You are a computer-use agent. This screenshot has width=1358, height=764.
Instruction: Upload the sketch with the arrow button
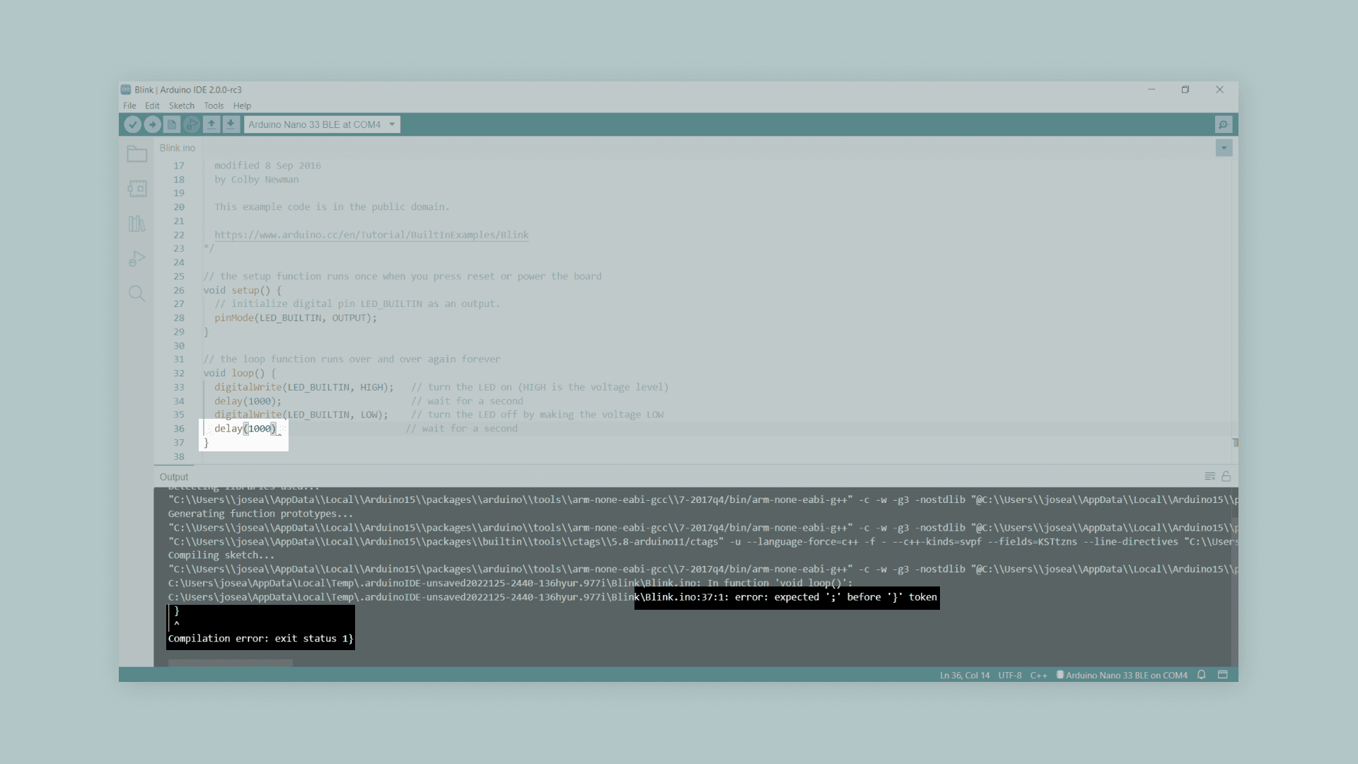click(x=152, y=125)
